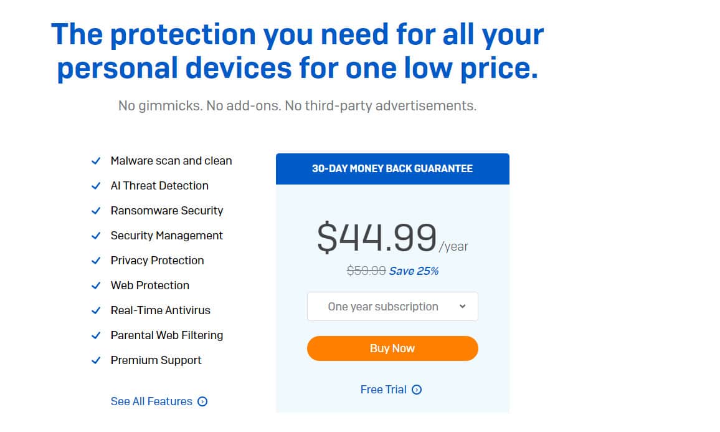Click checkmark icon beside Ransomware Security
Viewport: 720px width, 432px height.
coord(96,211)
